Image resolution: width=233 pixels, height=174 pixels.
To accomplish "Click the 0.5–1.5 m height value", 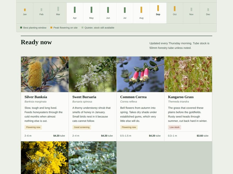I will coord(126,136).
